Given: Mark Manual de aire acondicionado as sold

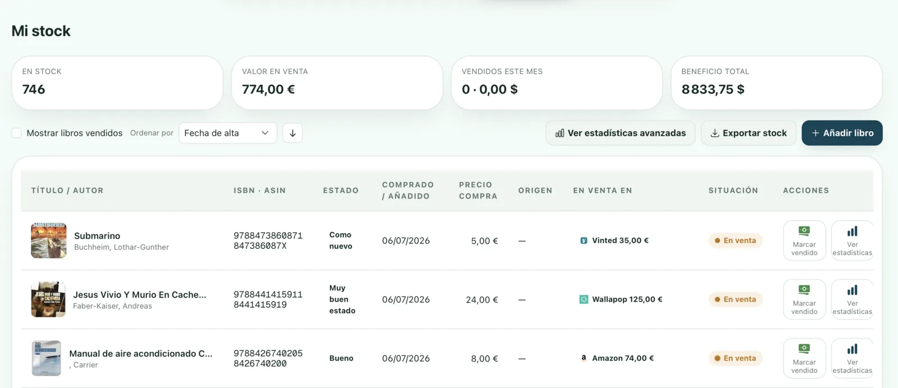Looking at the screenshot, I should pos(804,358).
